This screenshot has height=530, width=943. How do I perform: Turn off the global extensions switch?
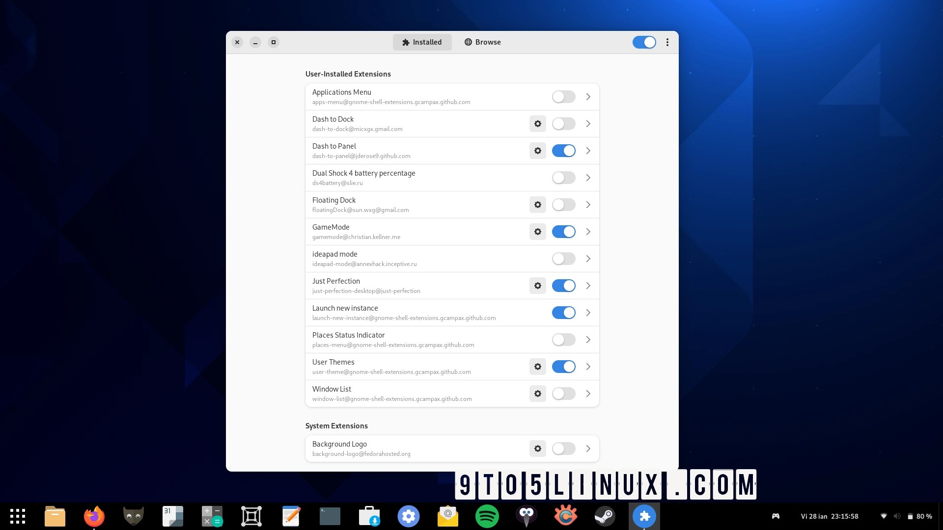644,42
